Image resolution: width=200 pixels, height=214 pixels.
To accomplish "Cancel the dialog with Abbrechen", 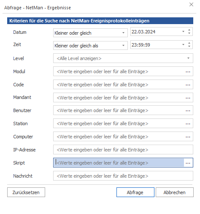I will point(175,192).
